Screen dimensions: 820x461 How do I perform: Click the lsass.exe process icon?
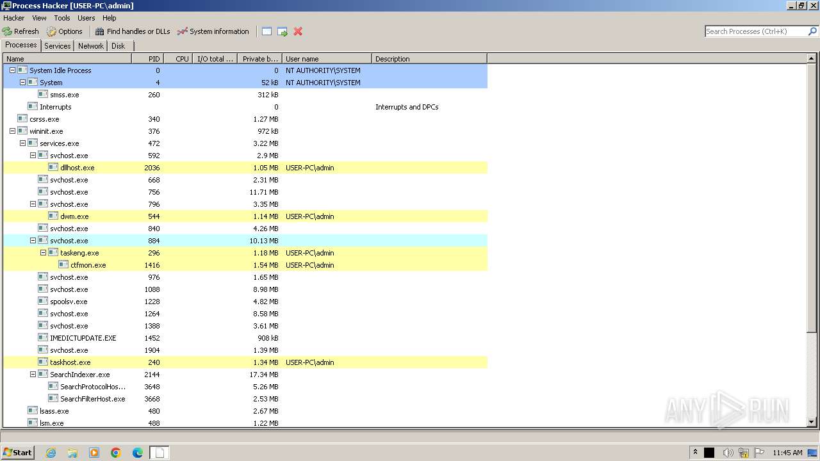(x=33, y=411)
